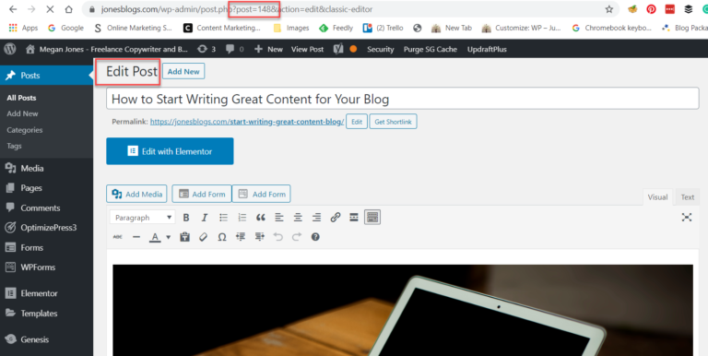This screenshot has width=708, height=356.
Task: Open the Paragraph format dropdown
Action: tap(143, 218)
